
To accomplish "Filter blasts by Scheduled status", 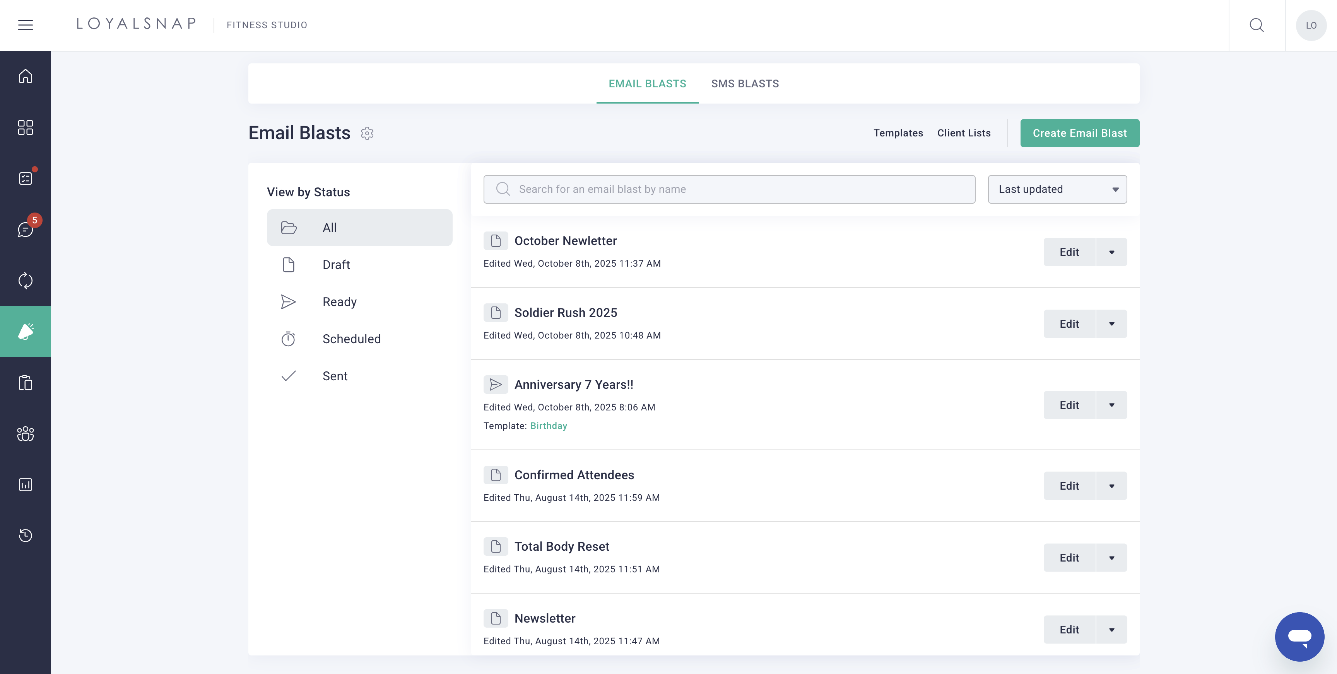I will coord(352,339).
